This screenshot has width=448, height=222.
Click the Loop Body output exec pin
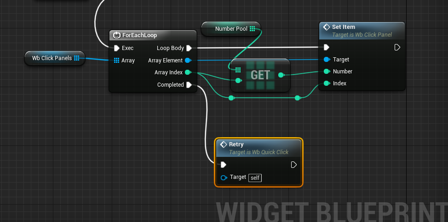pyautogui.click(x=189, y=48)
